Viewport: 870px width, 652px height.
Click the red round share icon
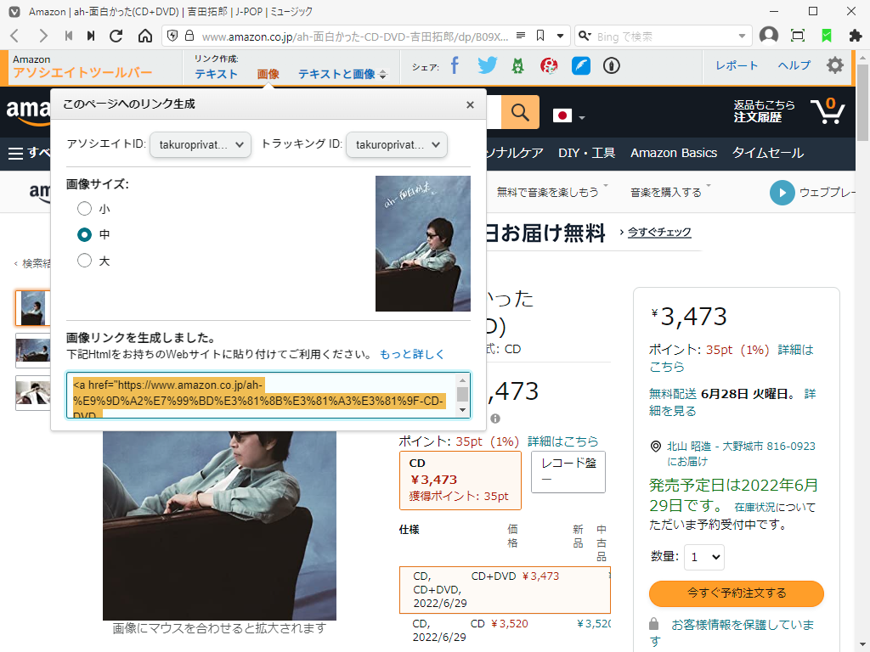point(549,66)
